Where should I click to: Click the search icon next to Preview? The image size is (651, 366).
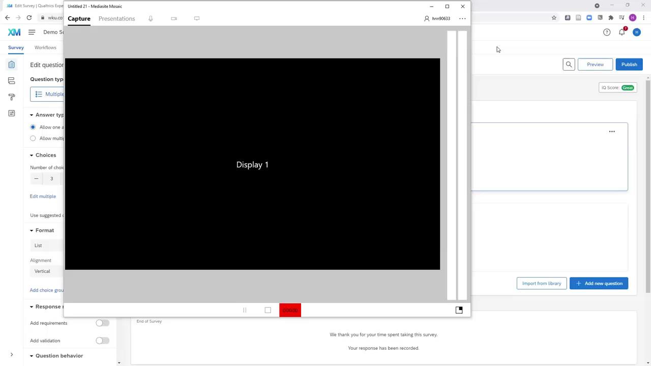[569, 65]
